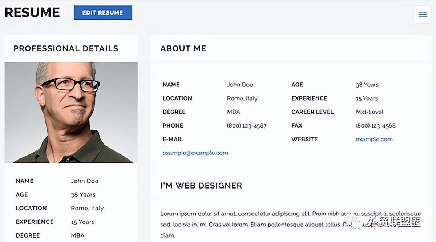Click the RESUME page title
Image resolution: width=436 pixels, height=242 pixels.
(x=32, y=13)
